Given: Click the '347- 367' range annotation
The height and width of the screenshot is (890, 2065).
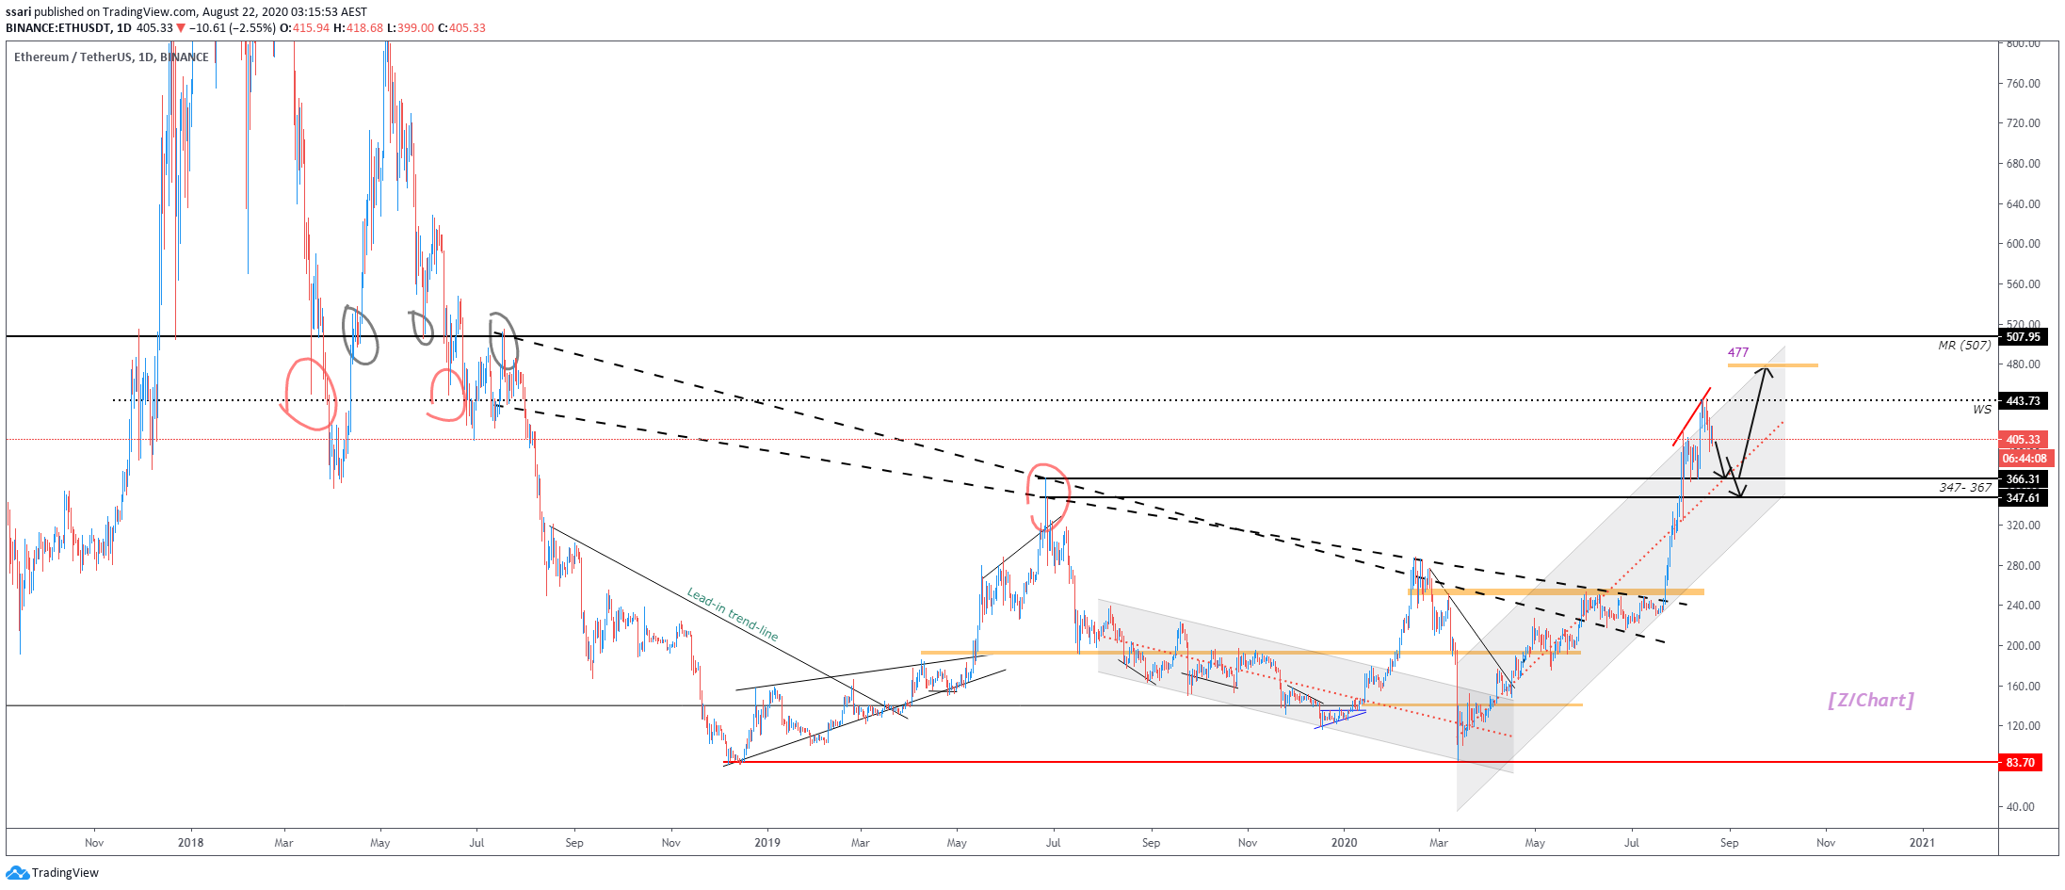Looking at the screenshot, I should pyautogui.click(x=1965, y=488).
